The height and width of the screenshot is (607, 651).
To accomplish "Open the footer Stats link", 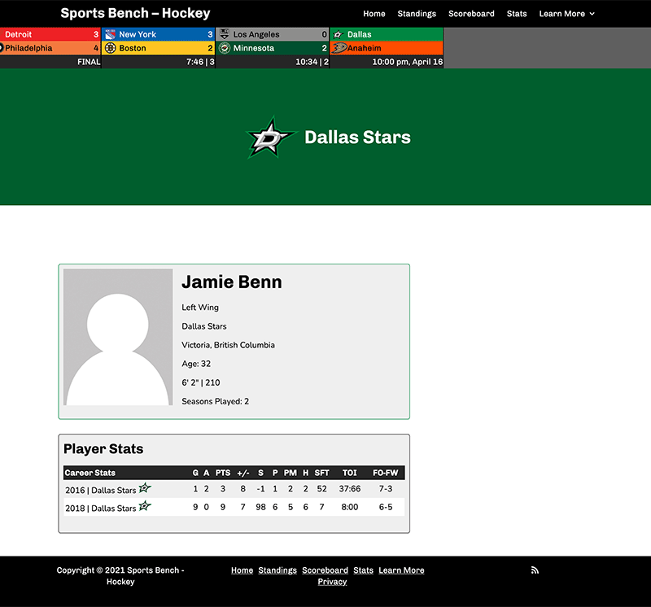I will pos(363,570).
